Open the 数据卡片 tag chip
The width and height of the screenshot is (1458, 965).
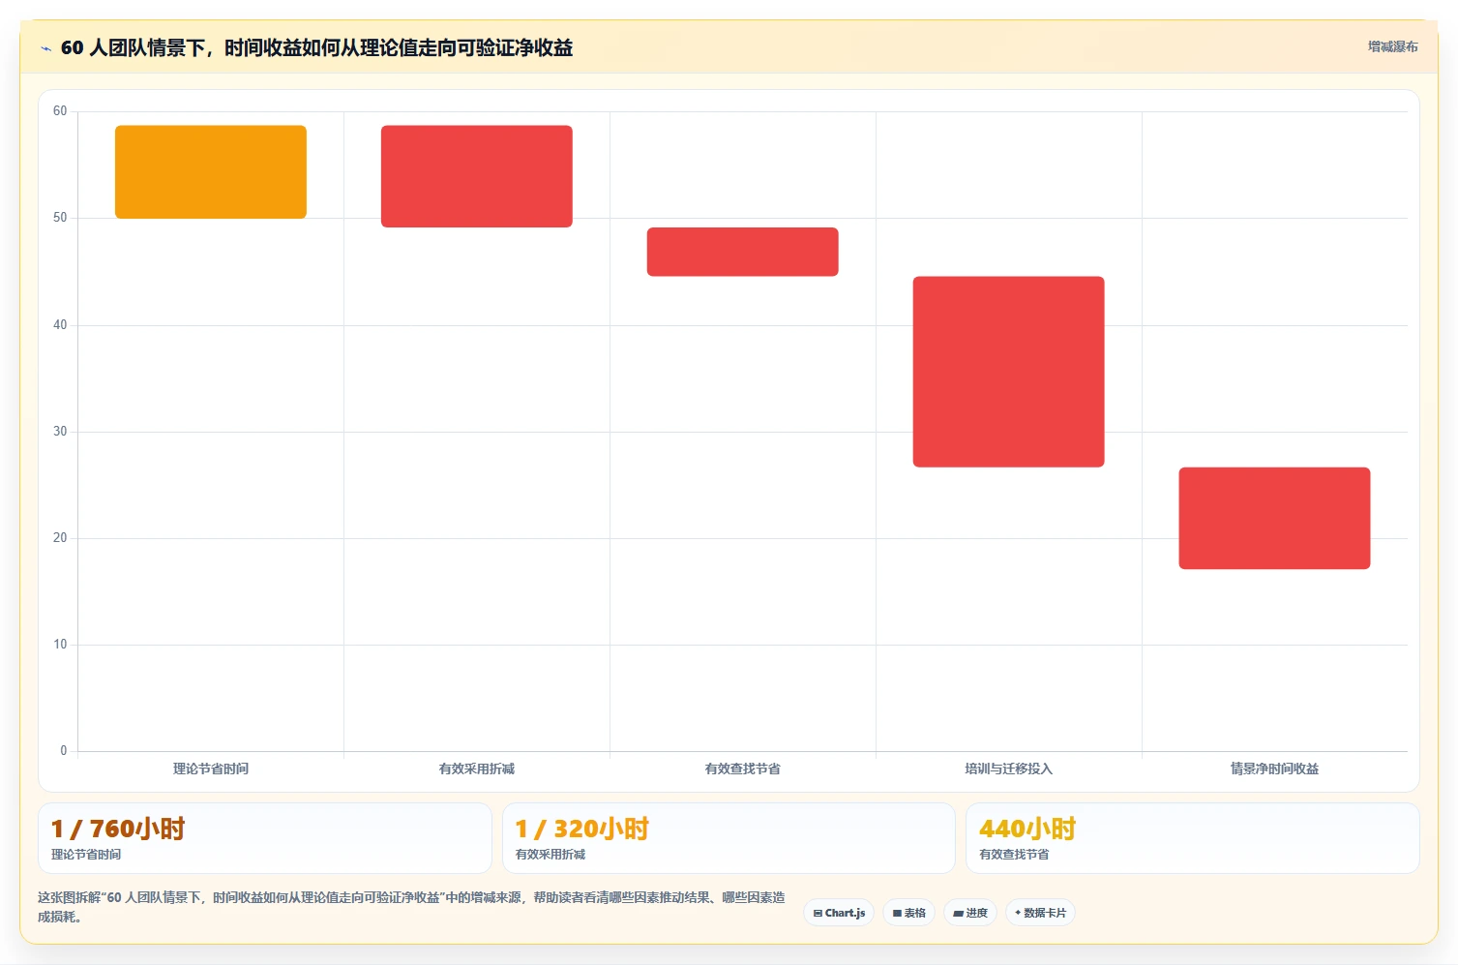[x=1040, y=913]
